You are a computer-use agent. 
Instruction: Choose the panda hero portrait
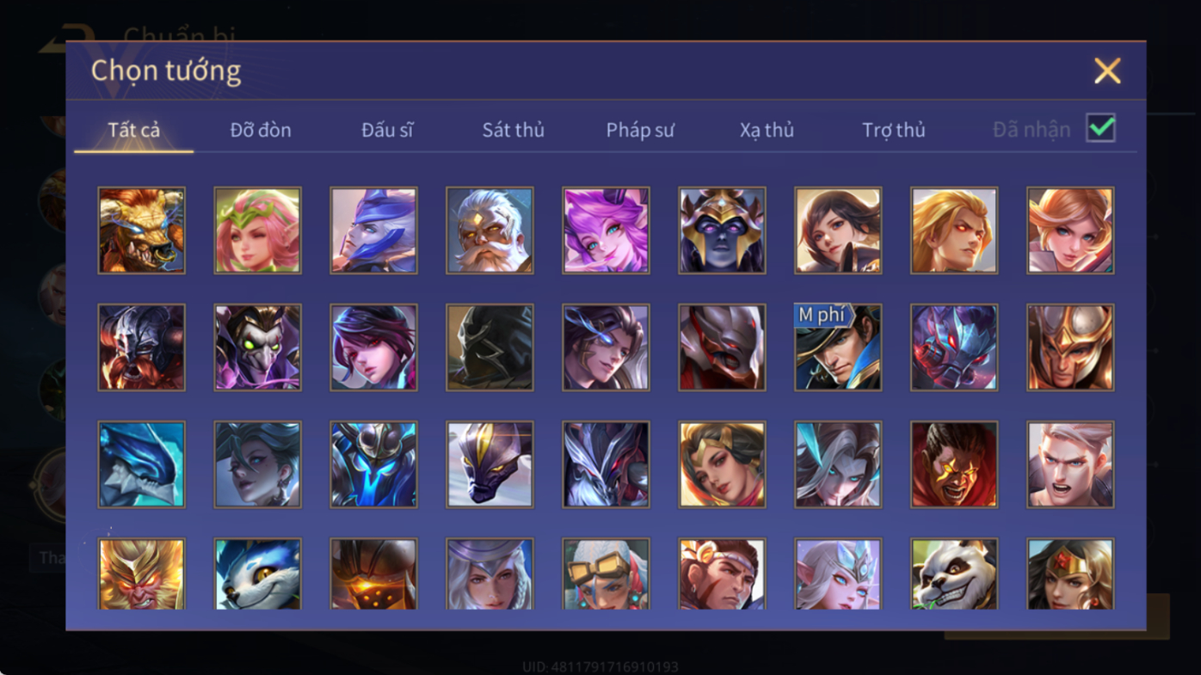[x=954, y=574]
